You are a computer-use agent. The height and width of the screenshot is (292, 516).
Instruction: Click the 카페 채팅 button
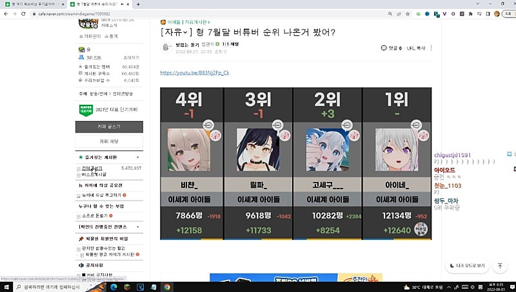pos(109,141)
